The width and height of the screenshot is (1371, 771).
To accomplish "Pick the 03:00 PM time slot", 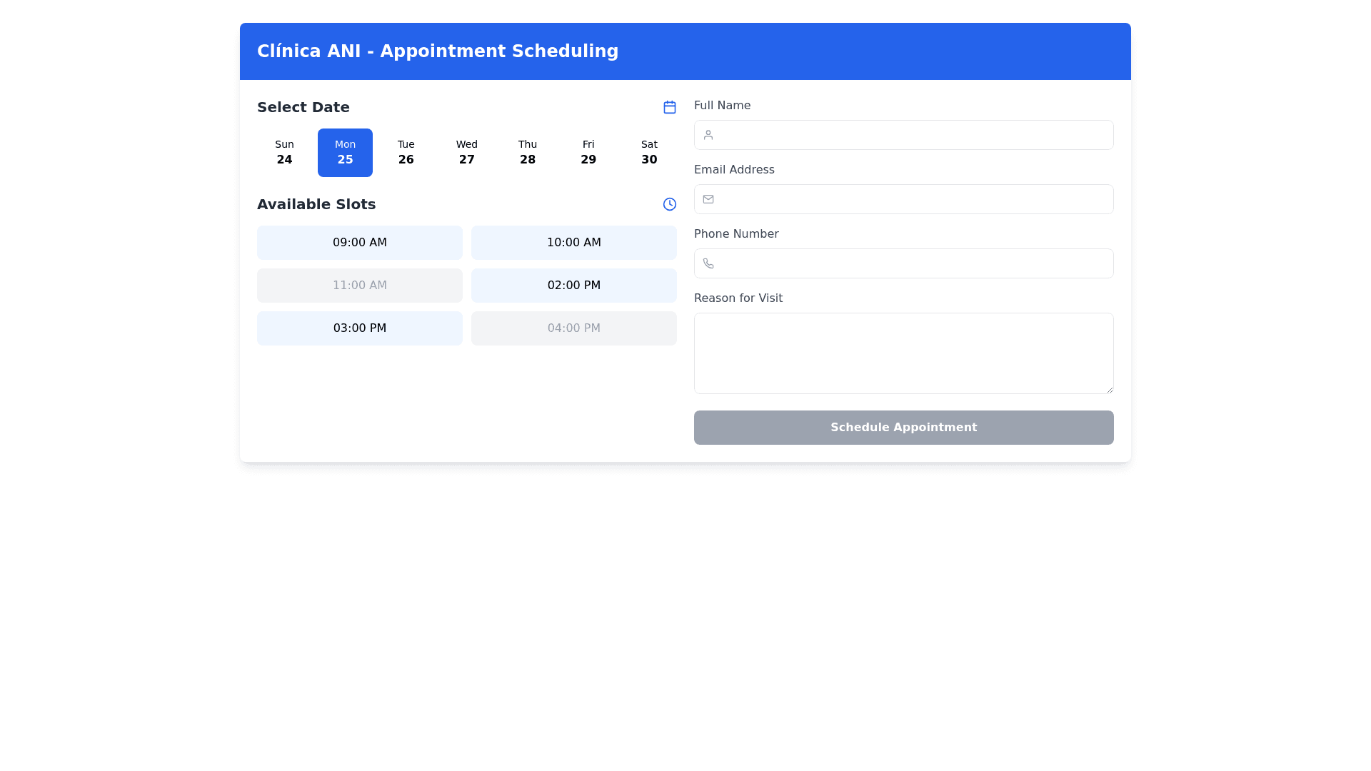I will (359, 328).
